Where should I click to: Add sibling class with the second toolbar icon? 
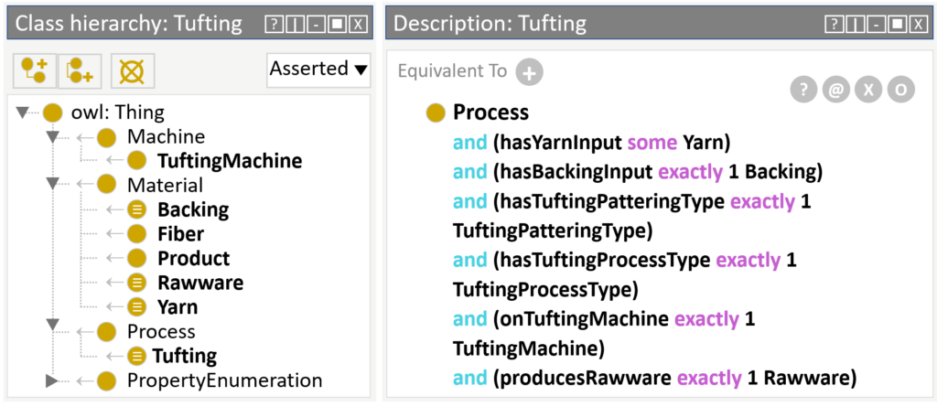81,71
